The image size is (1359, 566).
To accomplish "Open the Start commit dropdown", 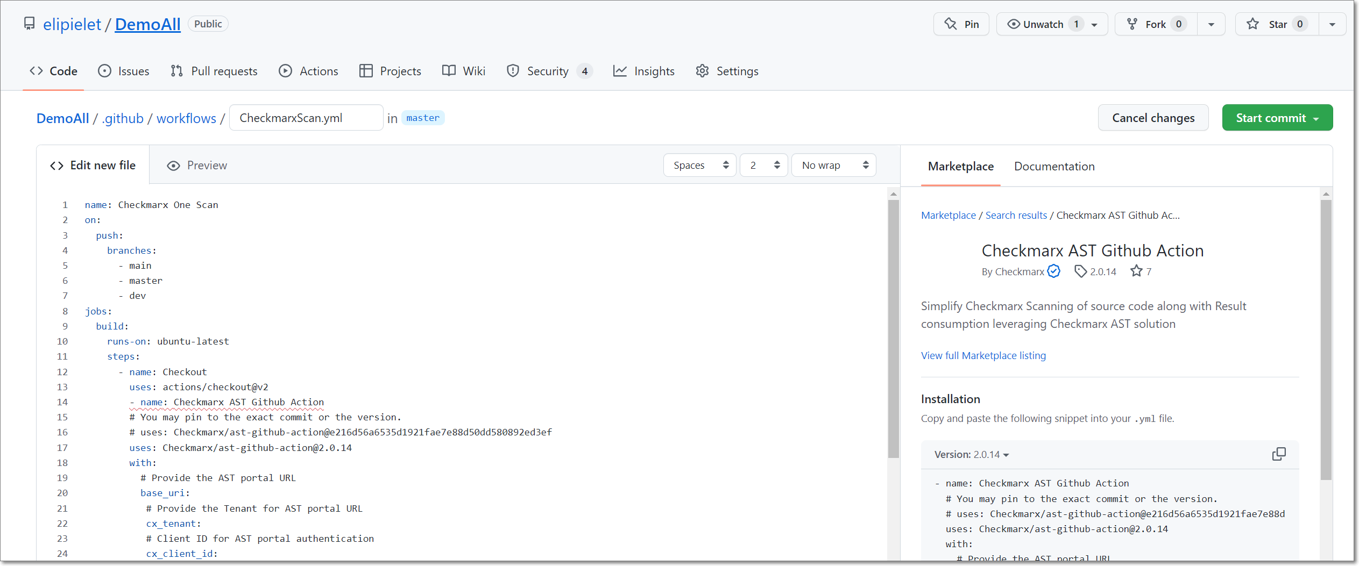I will click(x=1277, y=118).
